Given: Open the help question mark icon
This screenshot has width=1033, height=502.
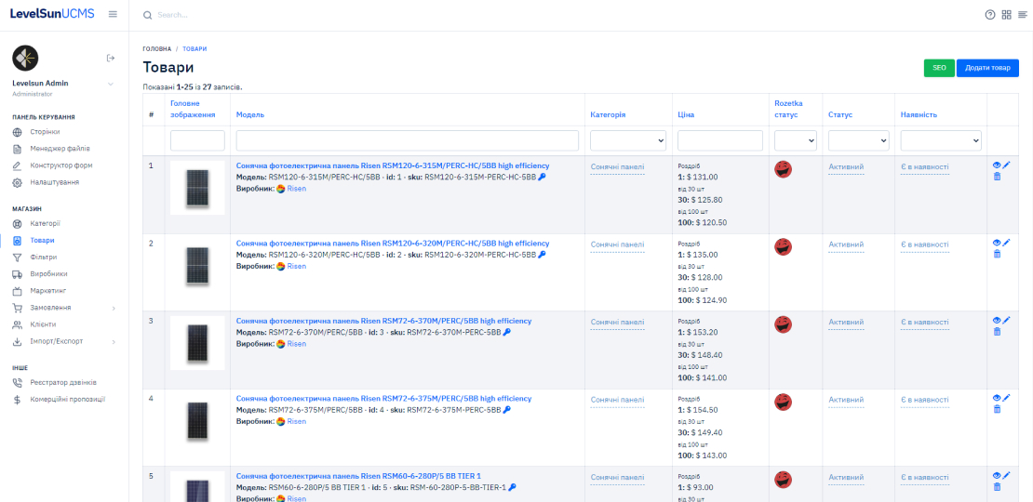Looking at the screenshot, I should click(x=990, y=15).
